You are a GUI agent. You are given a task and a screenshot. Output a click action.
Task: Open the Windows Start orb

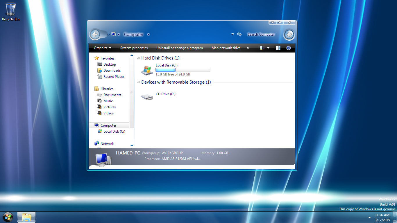click(x=8, y=217)
